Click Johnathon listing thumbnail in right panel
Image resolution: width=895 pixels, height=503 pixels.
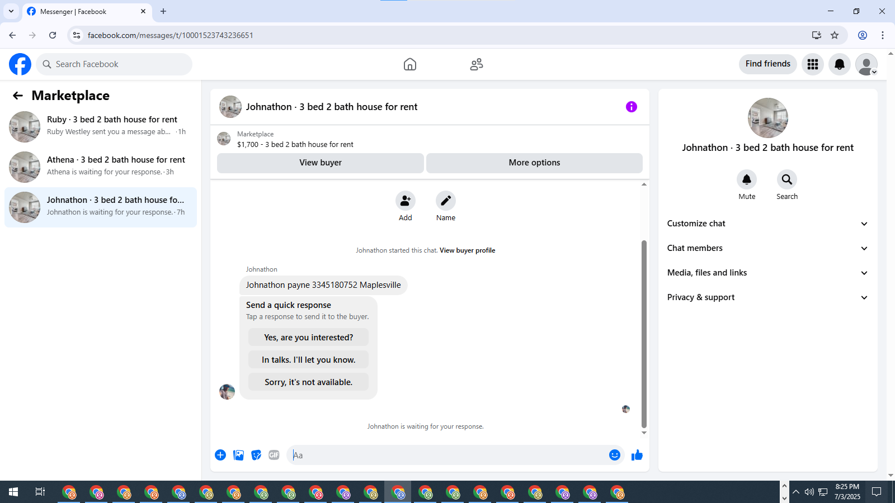tap(768, 118)
